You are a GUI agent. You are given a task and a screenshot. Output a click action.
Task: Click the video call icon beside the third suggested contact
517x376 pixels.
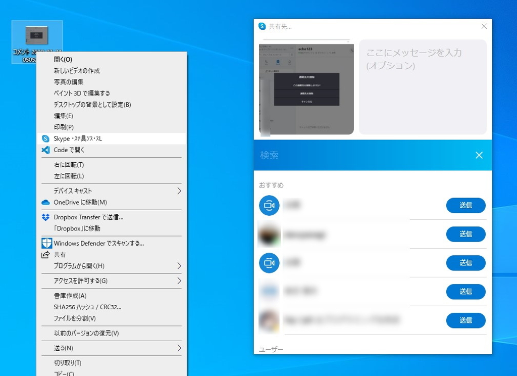coord(269,263)
